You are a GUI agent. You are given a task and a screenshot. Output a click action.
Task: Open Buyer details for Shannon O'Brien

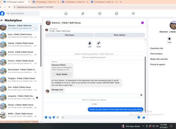[62, 74]
